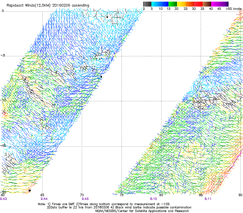Screen dimensions: 243x213
Task: Click the legend scale label '40'
Action: pyautogui.click(x=211, y=9)
